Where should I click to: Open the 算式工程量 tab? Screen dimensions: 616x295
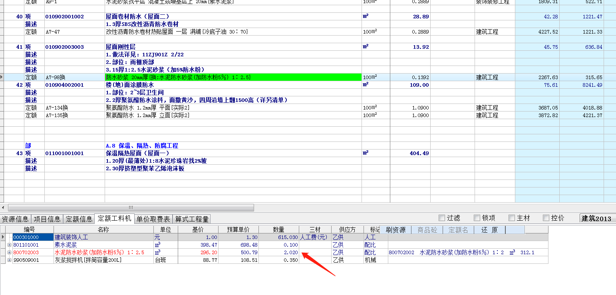tap(192, 219)
